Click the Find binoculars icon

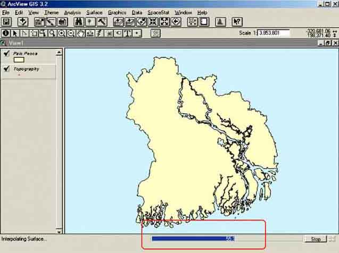pos(79,22)
